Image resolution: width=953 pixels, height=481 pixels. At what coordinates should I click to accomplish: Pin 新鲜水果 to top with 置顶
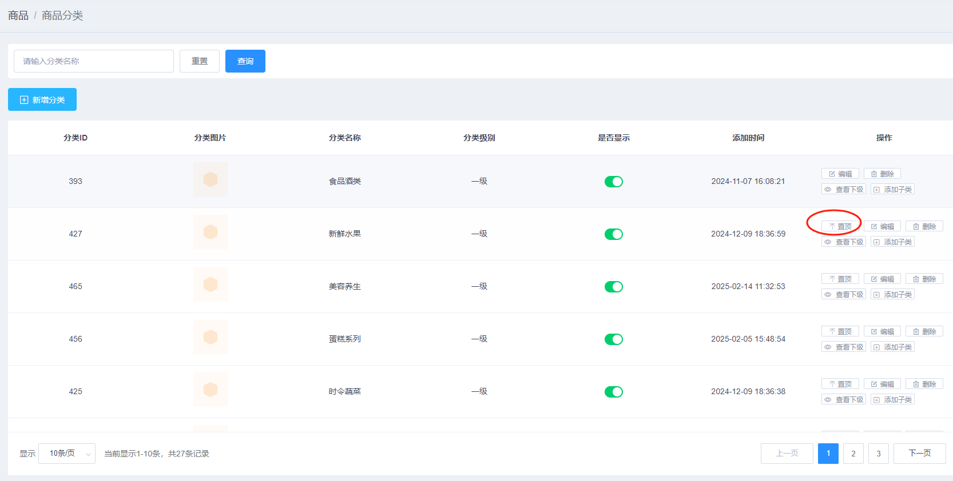click(840, 226)
